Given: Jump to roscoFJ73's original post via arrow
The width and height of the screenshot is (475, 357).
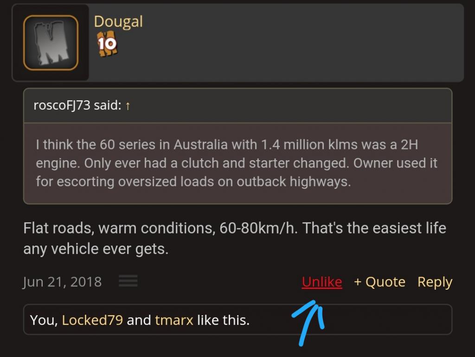Looking at the screenshot, I should (x=128, y=106).
